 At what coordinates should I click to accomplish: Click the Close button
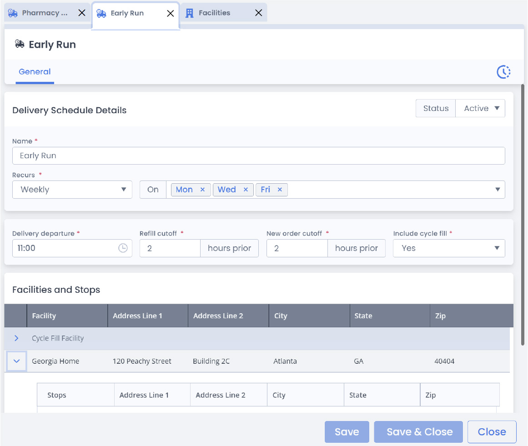click(492, 431)
